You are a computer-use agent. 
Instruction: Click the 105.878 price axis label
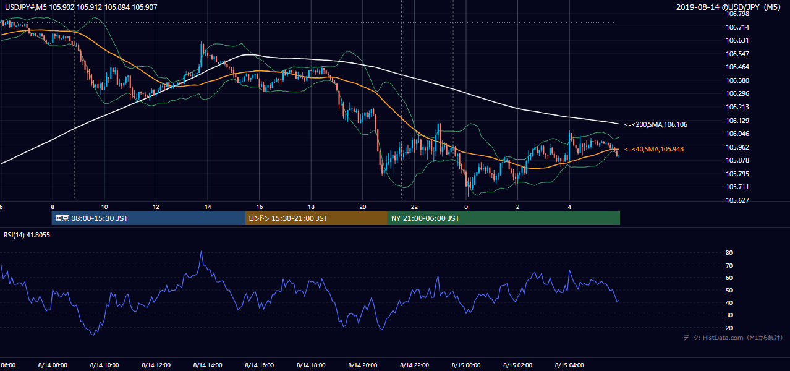pos(737,160)
